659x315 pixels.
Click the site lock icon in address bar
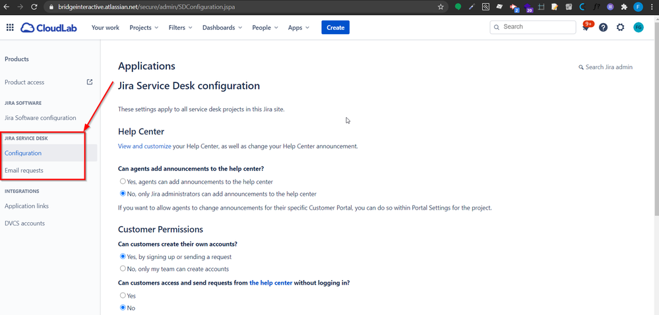pos(51,7)
